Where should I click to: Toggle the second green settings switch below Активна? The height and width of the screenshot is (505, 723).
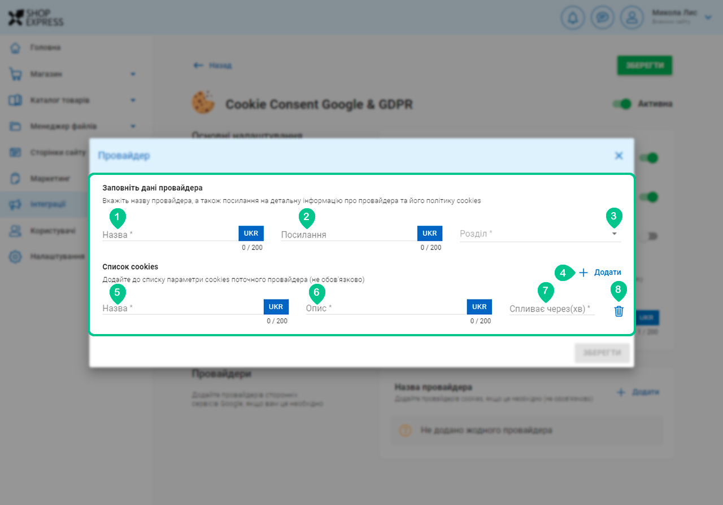coord(650,197)
